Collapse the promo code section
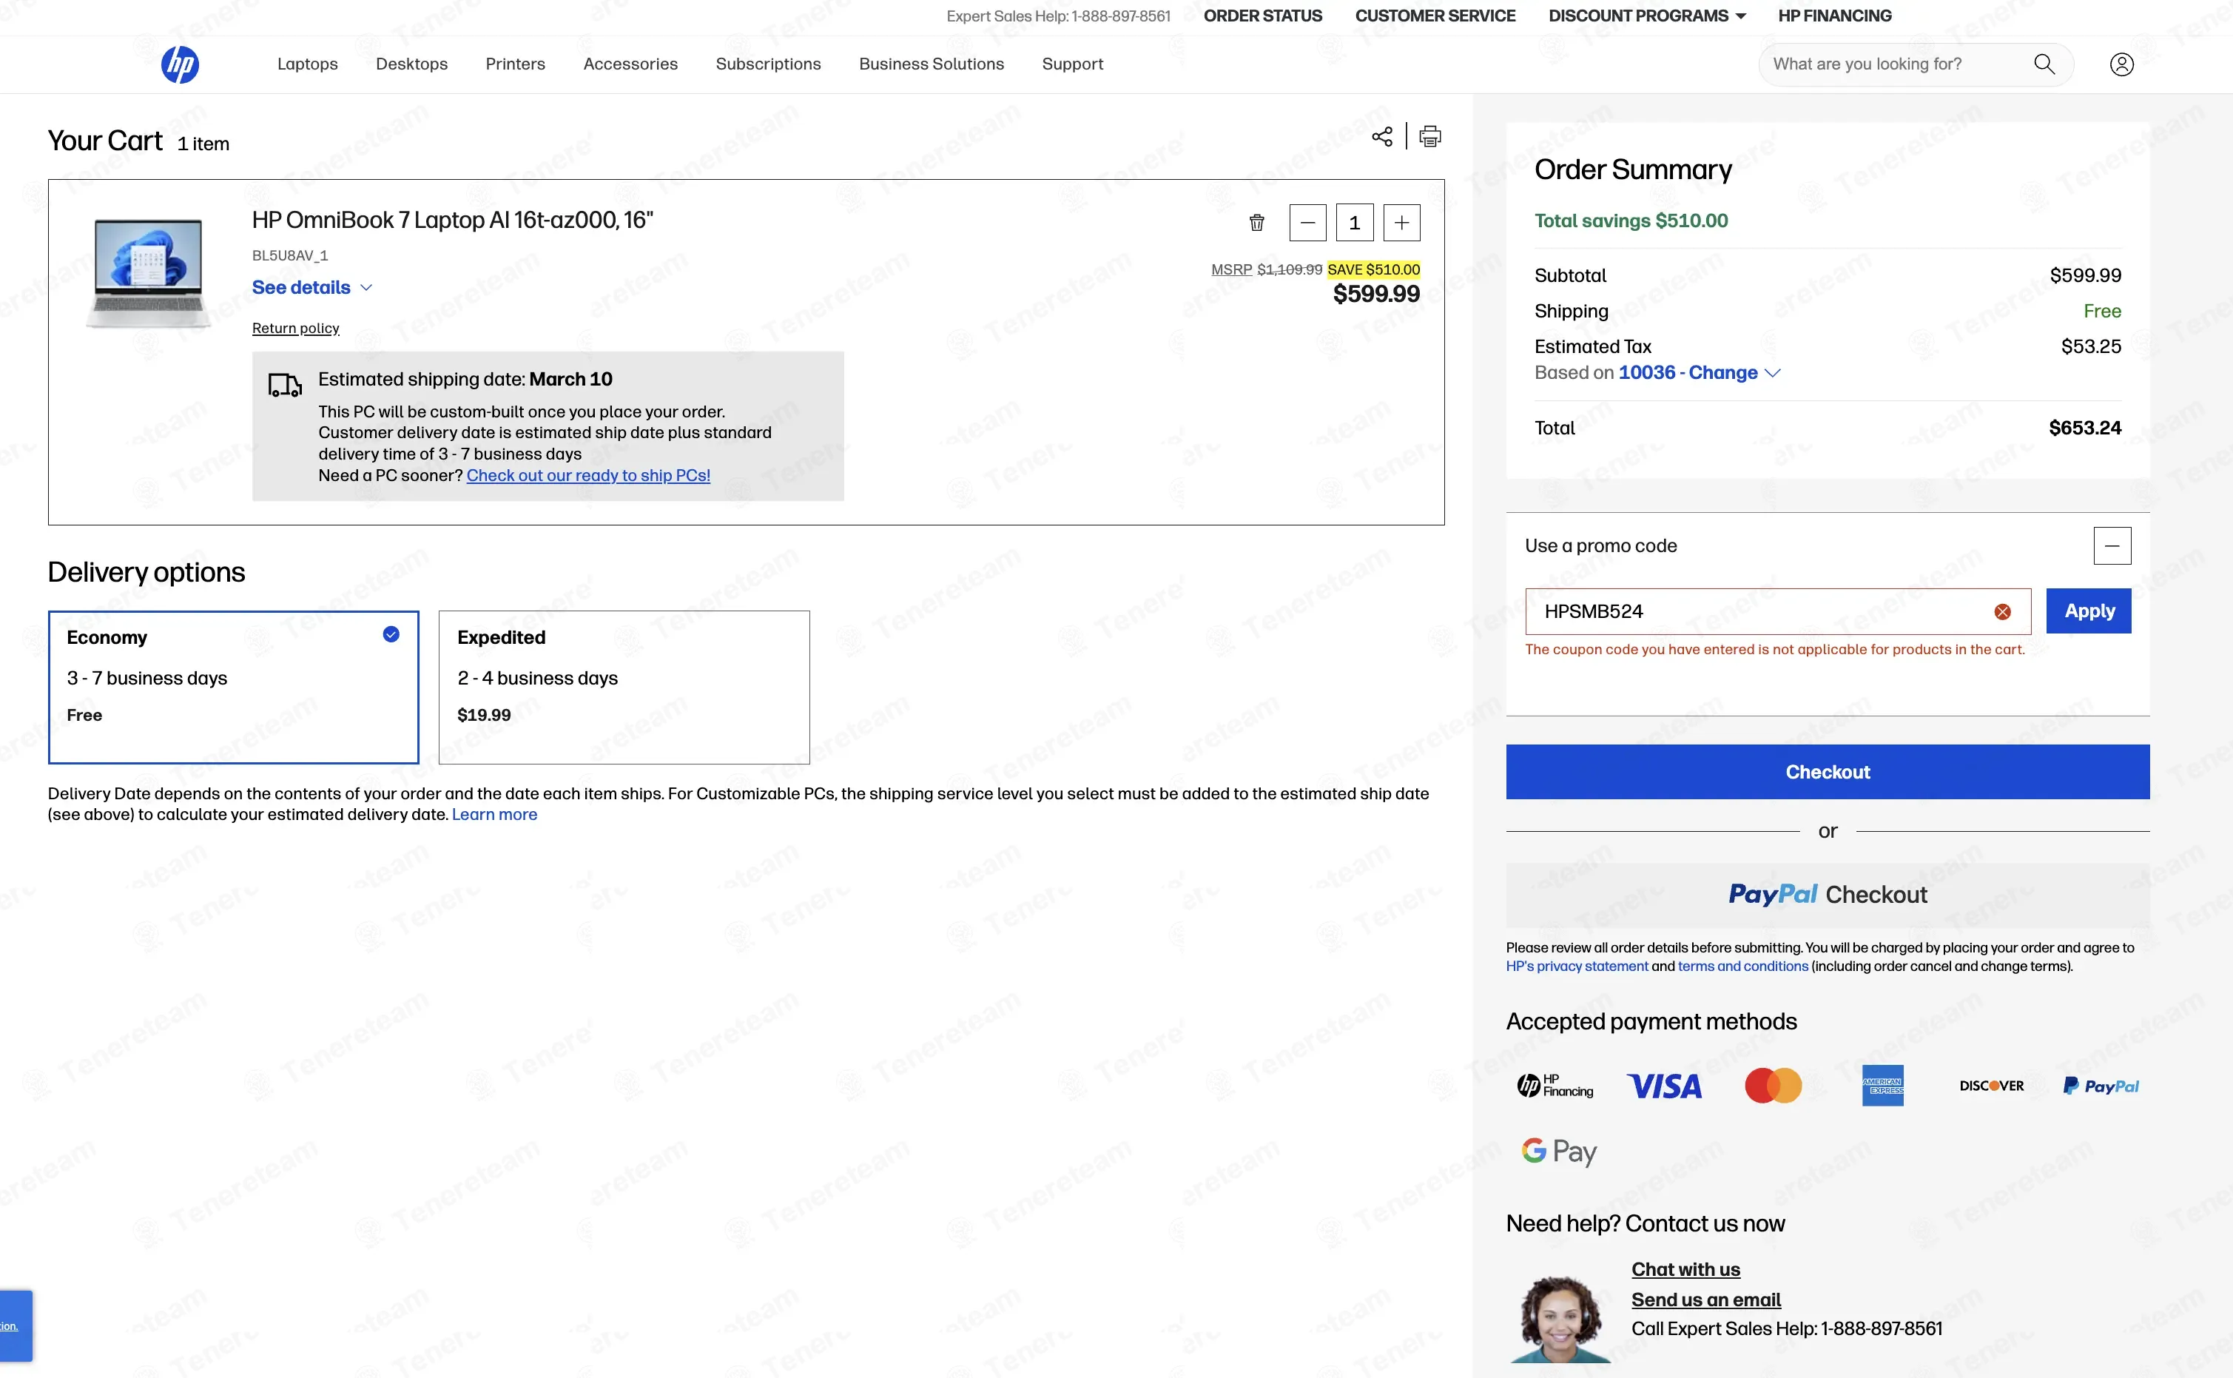Screen dimensions: 2233x1378 (x=2111, y=546)
